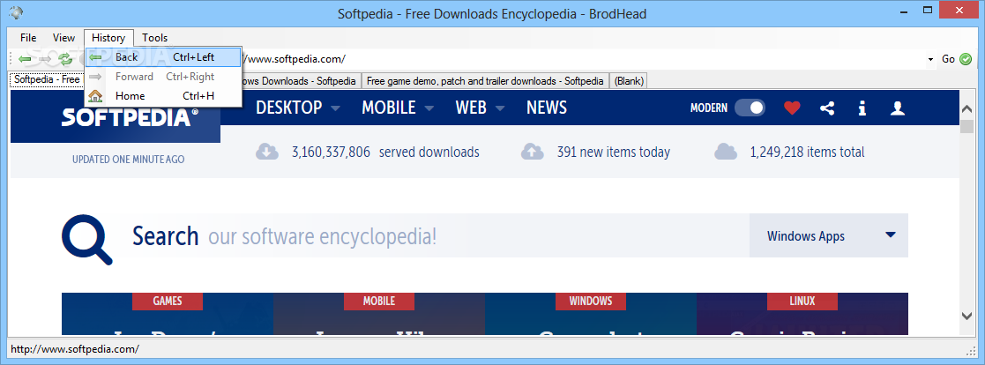985x365 pixels.
Task: Click the green Go checkmark icon
Action: point(966,59)
